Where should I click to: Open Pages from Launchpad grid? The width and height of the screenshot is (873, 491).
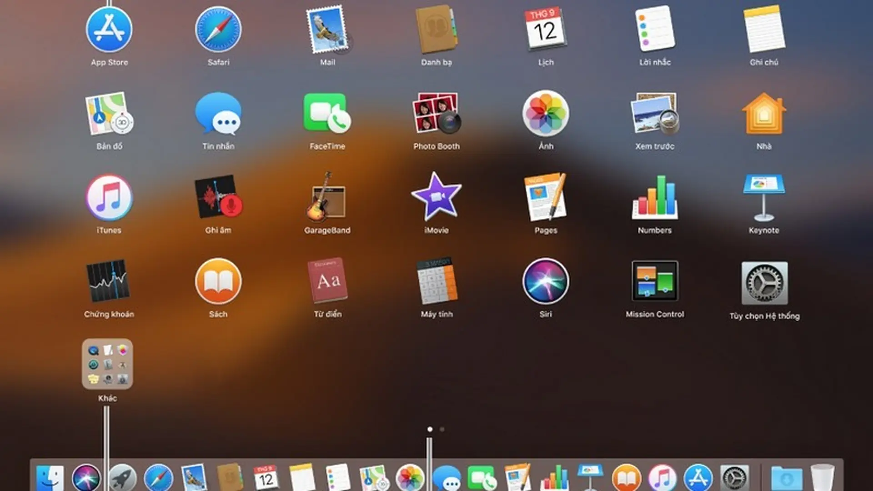tap(546, 197)
